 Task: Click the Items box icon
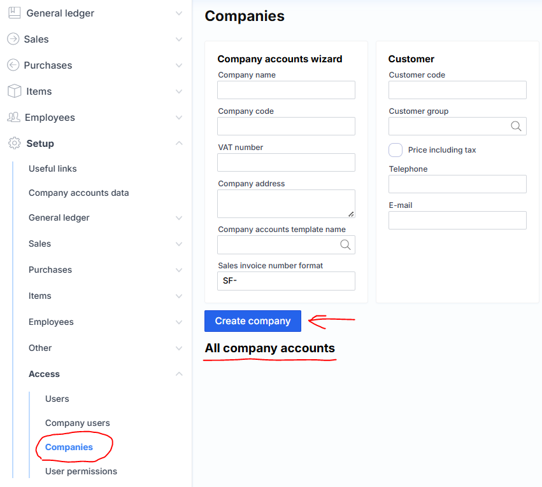[14, 91]
